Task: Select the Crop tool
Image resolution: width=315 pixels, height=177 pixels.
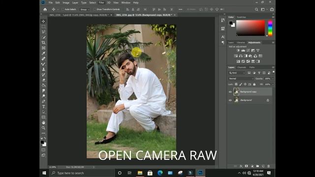Action: [x=43, y=43]
